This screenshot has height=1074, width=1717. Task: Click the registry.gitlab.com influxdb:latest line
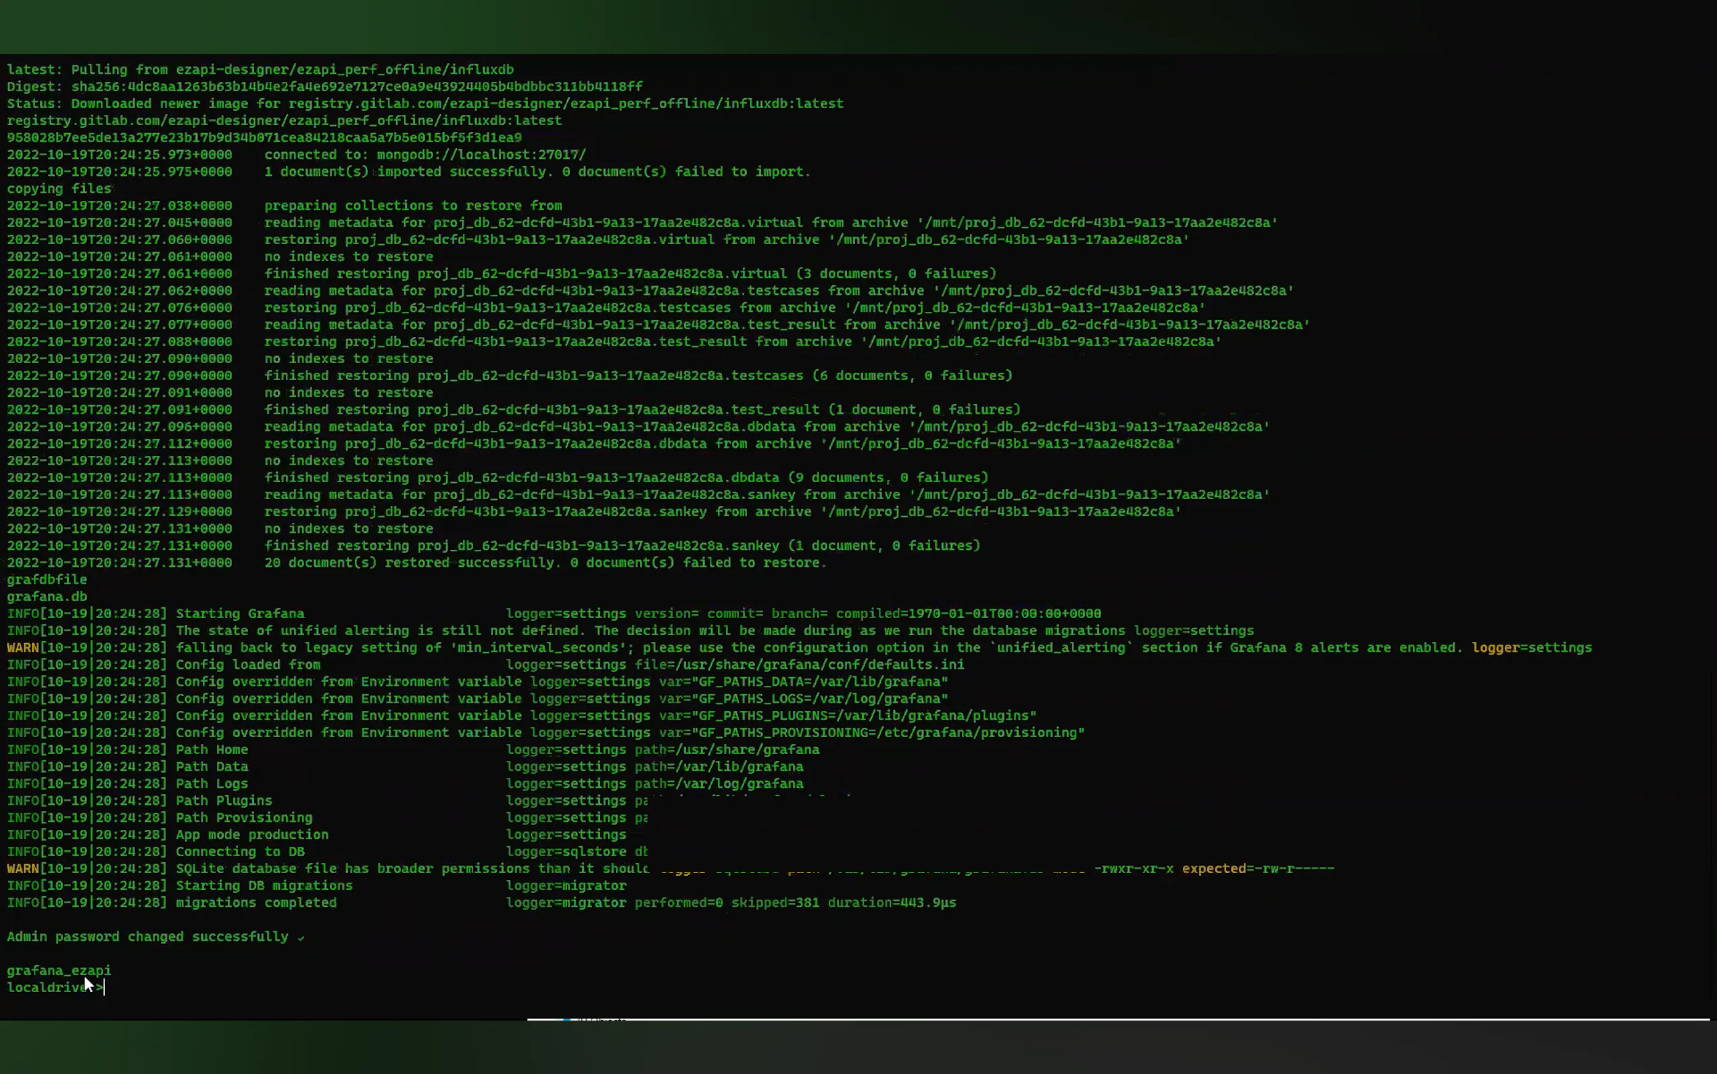284,120
